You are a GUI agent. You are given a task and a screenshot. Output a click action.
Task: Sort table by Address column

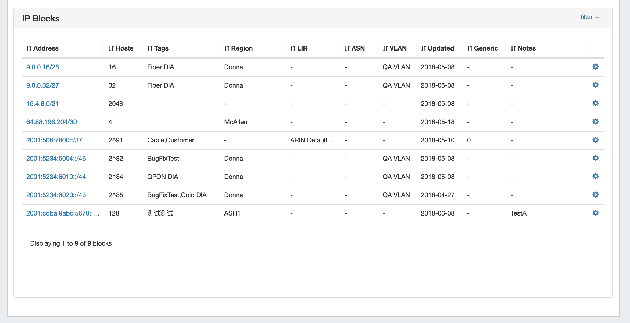tap(42, 48)
